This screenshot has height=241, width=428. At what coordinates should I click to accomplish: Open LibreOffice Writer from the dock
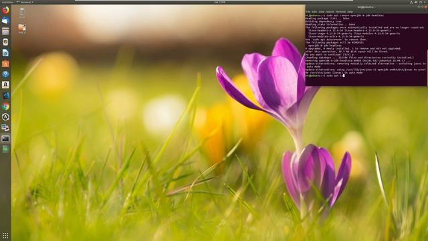click(5, 53)
